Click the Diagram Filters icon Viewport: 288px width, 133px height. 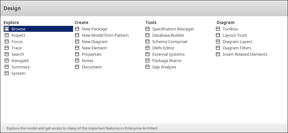point(218,48)
